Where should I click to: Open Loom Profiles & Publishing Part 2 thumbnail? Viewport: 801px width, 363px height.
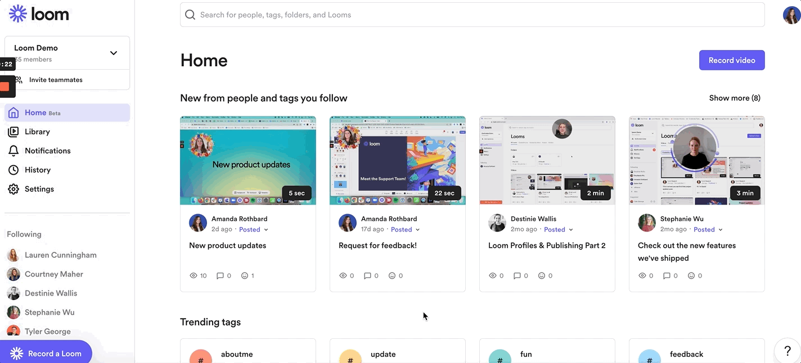point(547,161)
